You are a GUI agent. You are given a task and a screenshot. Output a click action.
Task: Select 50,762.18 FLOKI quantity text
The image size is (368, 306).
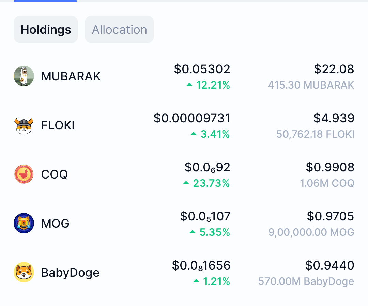click(x=315, y=134)
